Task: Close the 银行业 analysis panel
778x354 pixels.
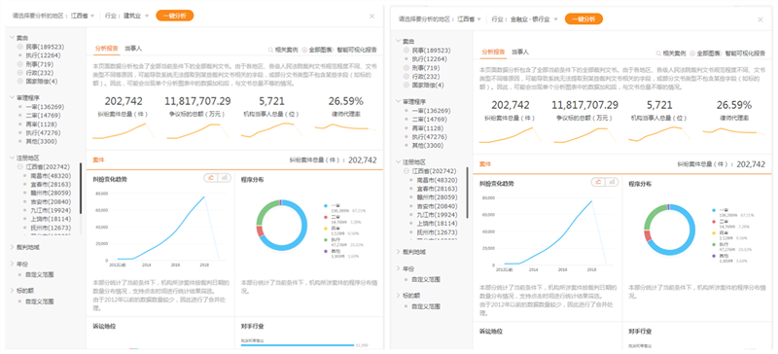Action: (x=760, y=19)
